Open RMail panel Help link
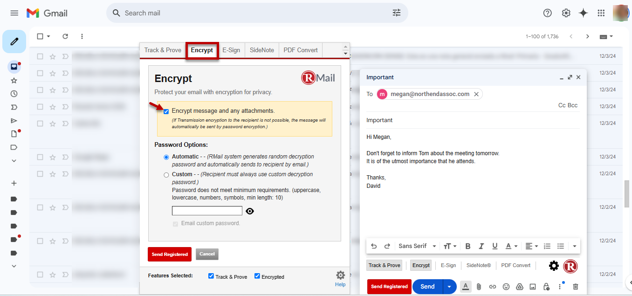This screenshot has width=632, height=296. coord(340,284)
